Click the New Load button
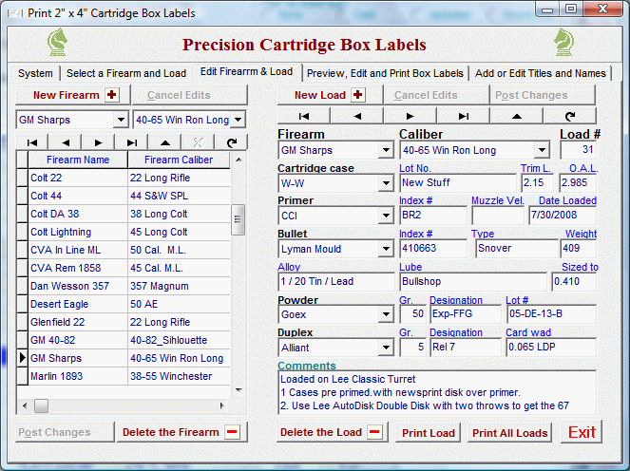Image resolution: width=630 pixels, height=471 pixels. 330,95
